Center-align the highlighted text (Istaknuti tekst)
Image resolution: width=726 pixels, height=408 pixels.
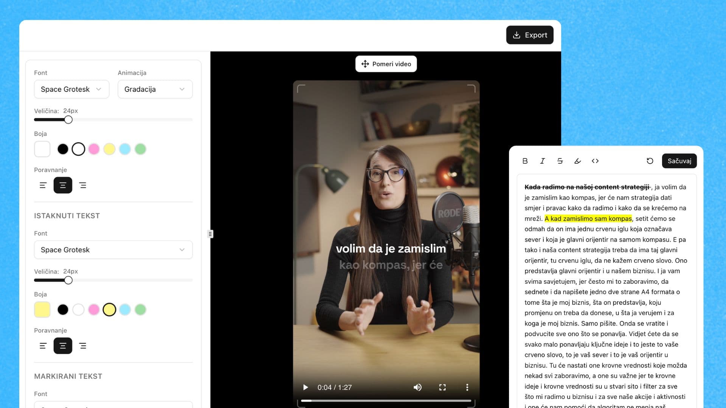click(63, 346)
